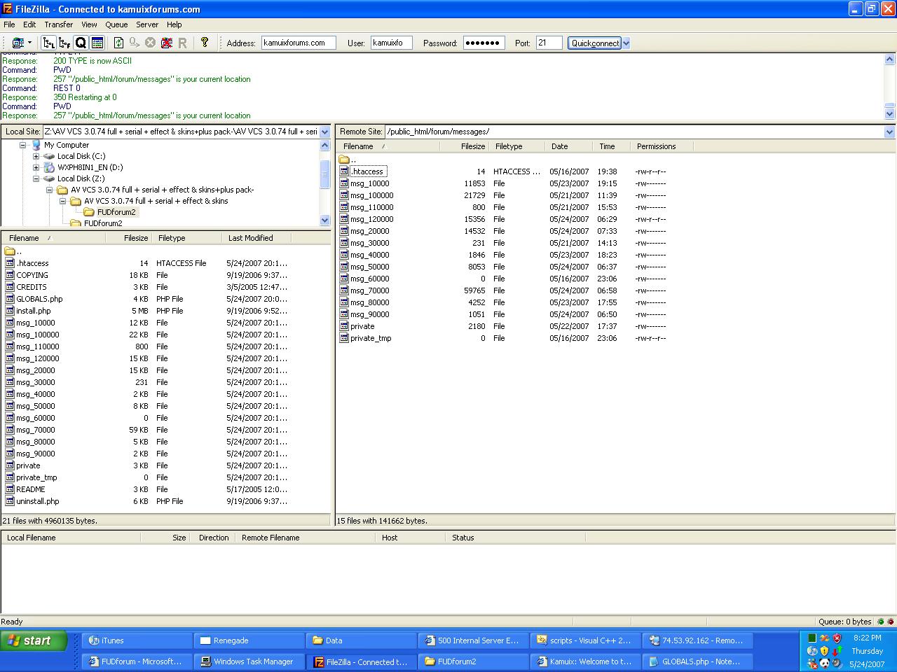Viewport: 897px width, 672px height.
Task: Collapse the AV VCS plus pack folder node
Action: [x=49, y=190]
